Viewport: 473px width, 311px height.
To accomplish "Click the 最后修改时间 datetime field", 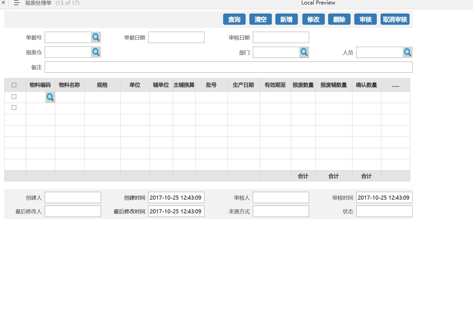I will (176, 211).
